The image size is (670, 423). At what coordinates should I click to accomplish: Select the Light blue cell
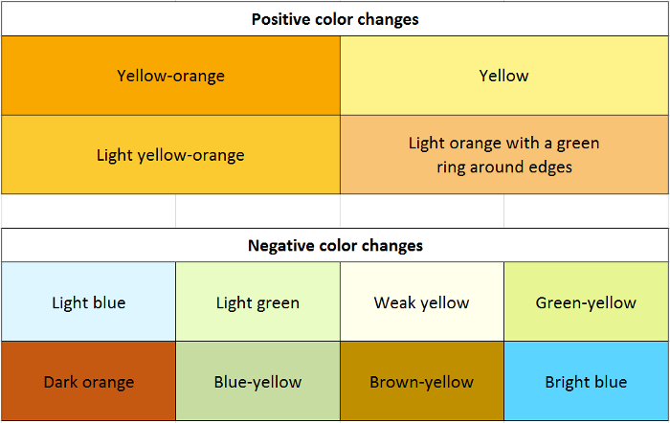click(x=88, y=302)
